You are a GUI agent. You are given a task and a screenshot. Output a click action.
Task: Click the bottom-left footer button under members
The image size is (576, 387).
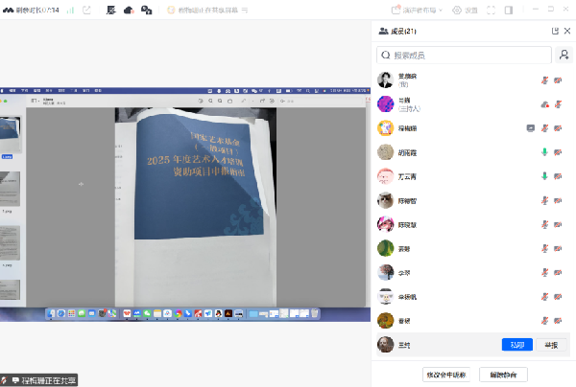[451, 375]
